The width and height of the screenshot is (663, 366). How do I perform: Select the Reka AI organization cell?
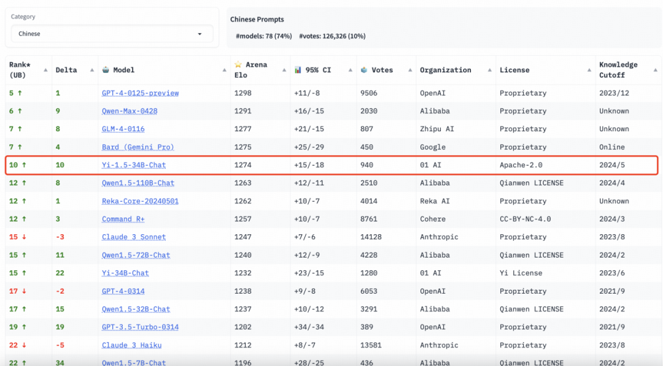(x=435, y=201)
